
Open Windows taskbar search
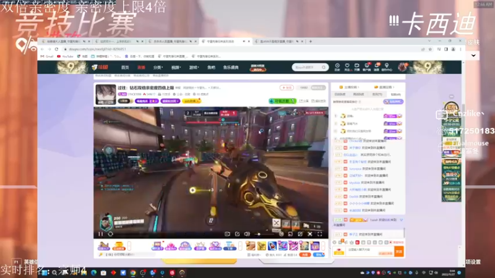pos(54,272)
